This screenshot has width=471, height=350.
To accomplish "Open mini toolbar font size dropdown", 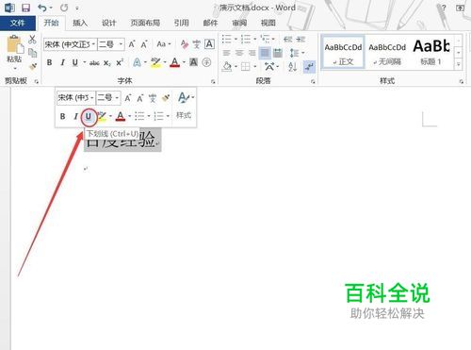I will (117, 98).
